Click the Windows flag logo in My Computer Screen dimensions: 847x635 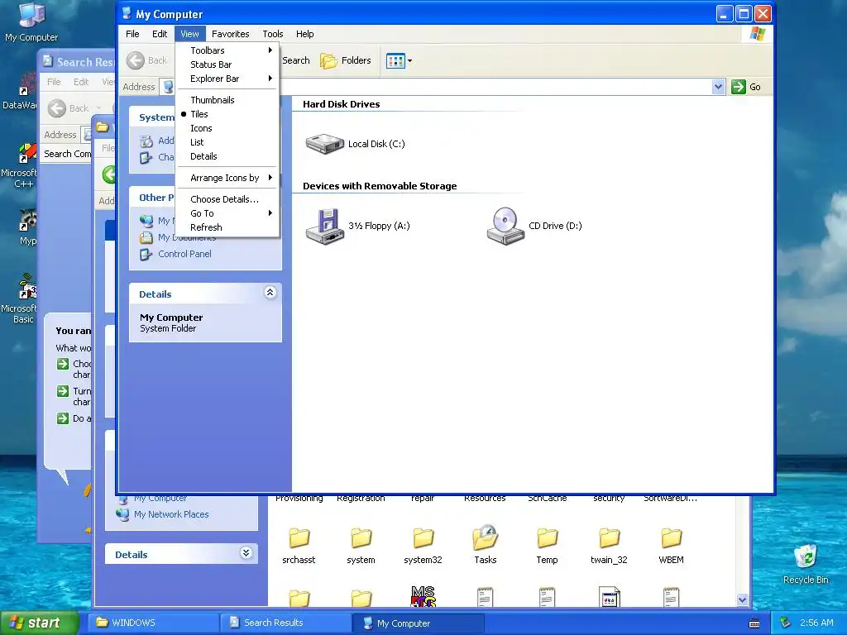tap(758, 34)
